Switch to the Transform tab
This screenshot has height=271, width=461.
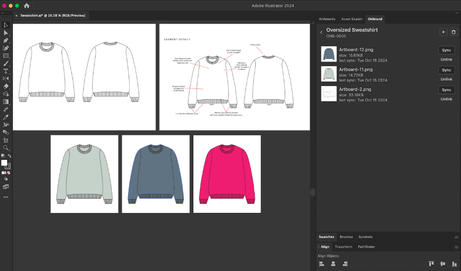point(343,247)
